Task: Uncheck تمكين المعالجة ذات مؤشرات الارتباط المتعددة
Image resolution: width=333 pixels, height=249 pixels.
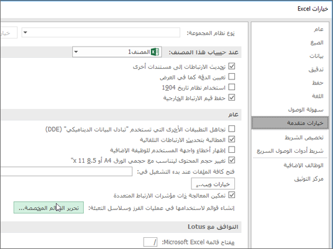Action: tap(232, 195)
